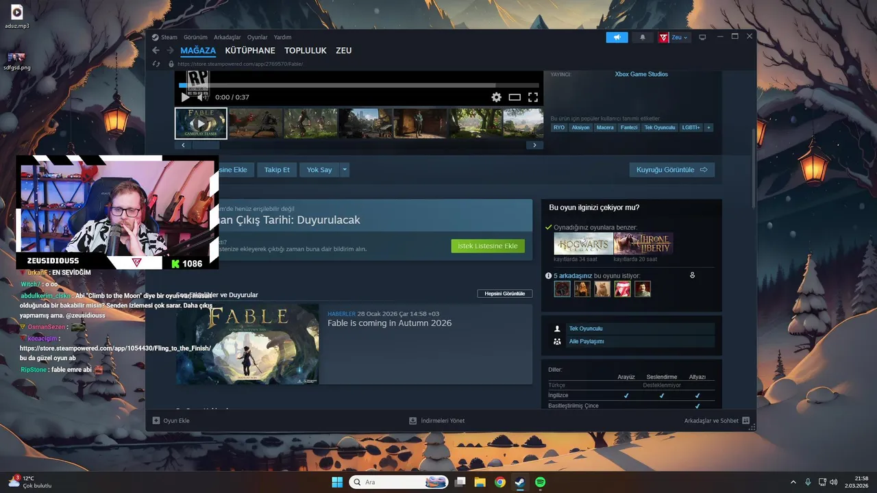Show hidden system tray icons chevron

[x=793, y=482]
